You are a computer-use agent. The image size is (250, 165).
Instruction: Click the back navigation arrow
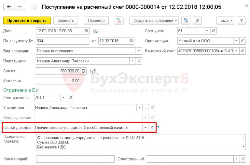tap(9, 7)
